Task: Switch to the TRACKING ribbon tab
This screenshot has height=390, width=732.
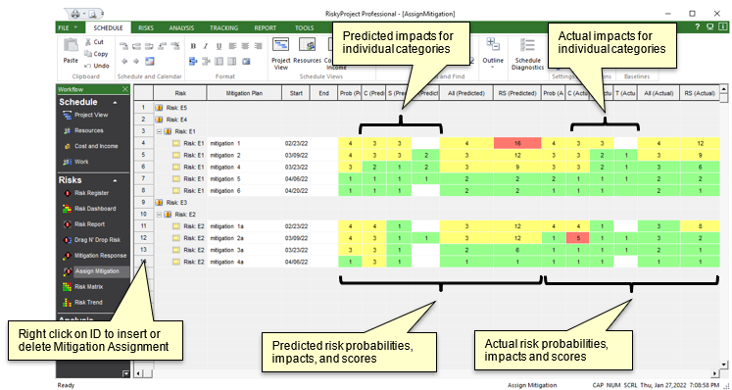Action: tap(223, 28)
